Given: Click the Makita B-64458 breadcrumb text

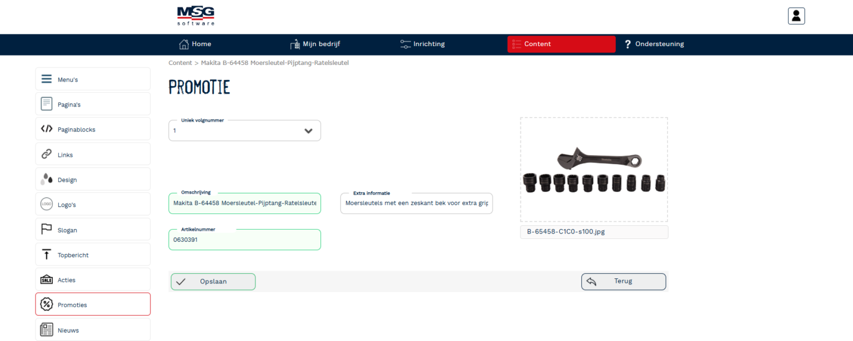Looking at the screenshot, I should [x=274, y=63].
